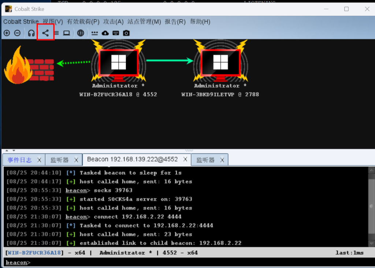The width and height of the screenshot is (375, 268).
Task: Click the Cobalt Strike title bar app icon
Action: [x=8, y=9]
